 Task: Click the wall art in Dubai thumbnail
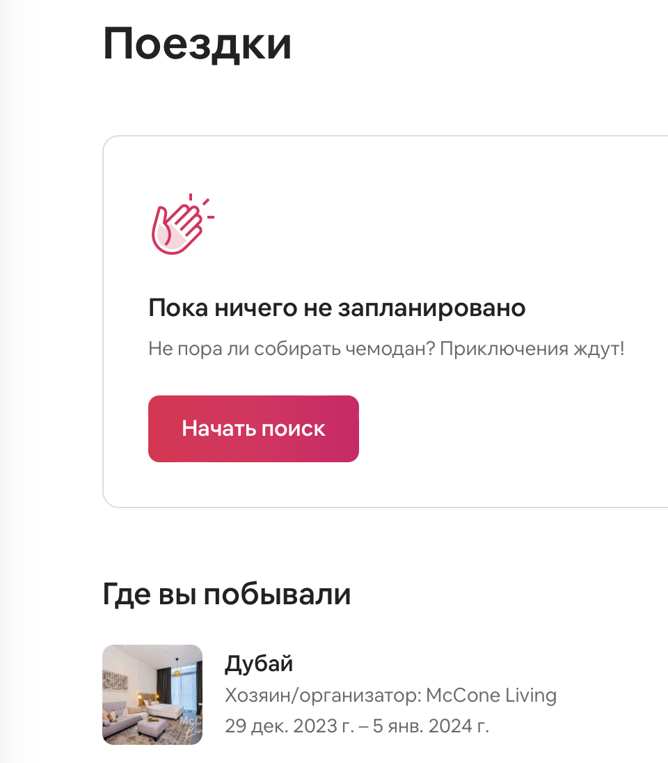116,679
